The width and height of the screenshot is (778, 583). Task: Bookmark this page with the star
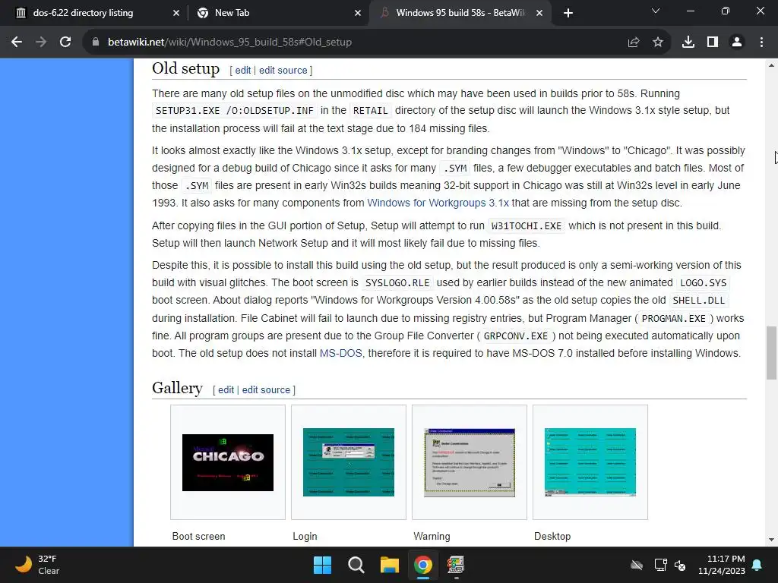[658, 43]
